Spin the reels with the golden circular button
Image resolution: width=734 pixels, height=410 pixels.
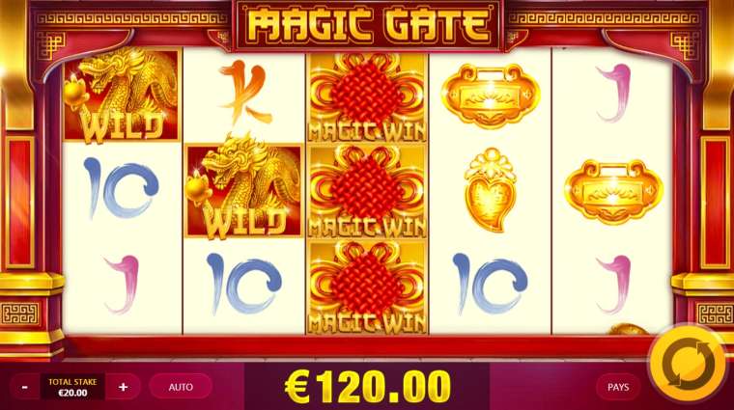click(688, 365)
